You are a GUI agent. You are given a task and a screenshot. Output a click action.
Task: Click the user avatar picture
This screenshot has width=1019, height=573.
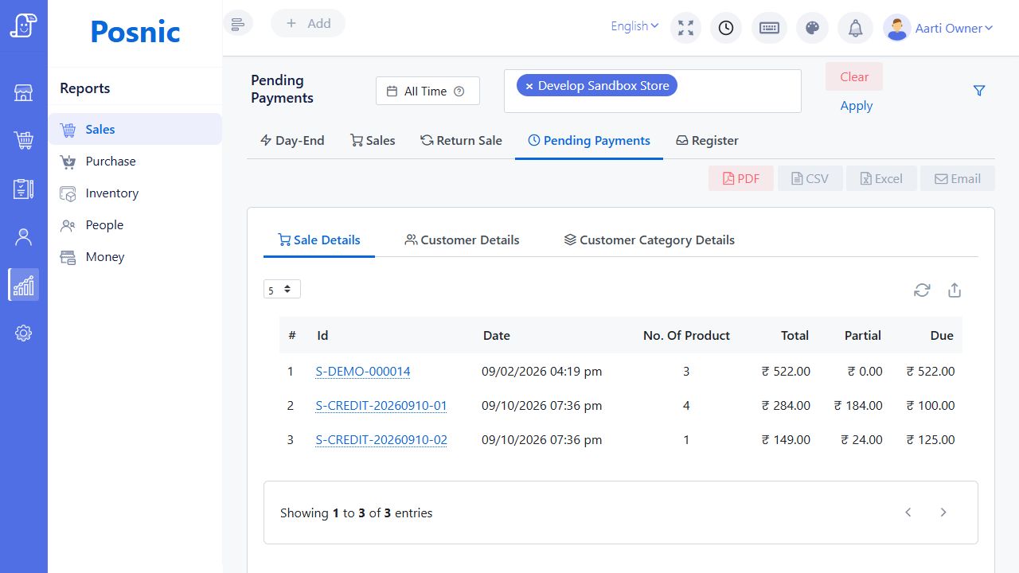(896, 28)
